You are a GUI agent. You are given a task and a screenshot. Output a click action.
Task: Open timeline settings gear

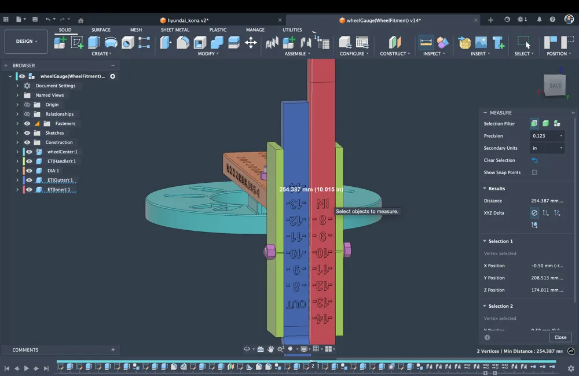[x=571, y=368]
